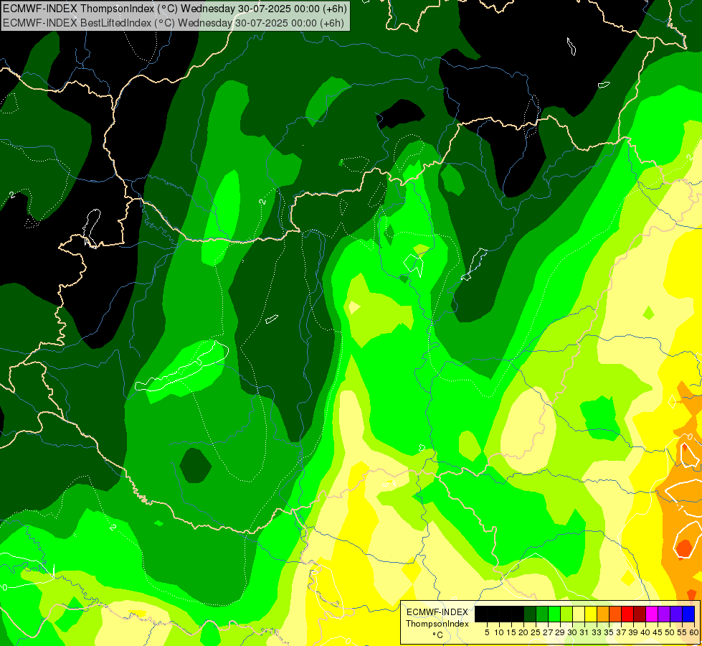Image resolution: width=702 pixels, height=646 pixels.
Task: Click the bright red 37–39 legend swatch
Action: pos(627,614)
